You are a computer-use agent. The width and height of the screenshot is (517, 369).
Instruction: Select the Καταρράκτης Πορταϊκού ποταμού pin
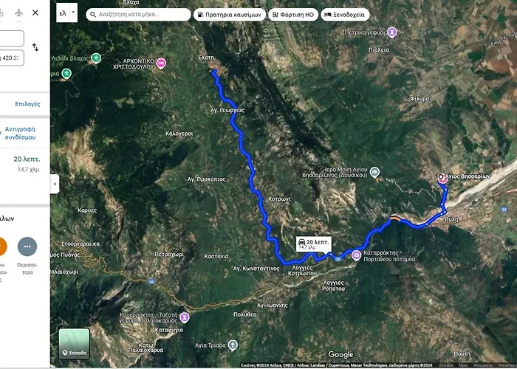(x=356, y=255)
